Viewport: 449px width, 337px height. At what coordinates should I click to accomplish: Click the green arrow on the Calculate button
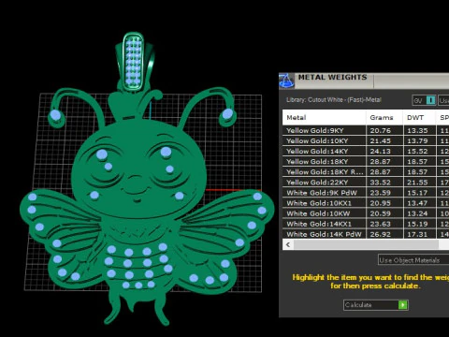403,305
